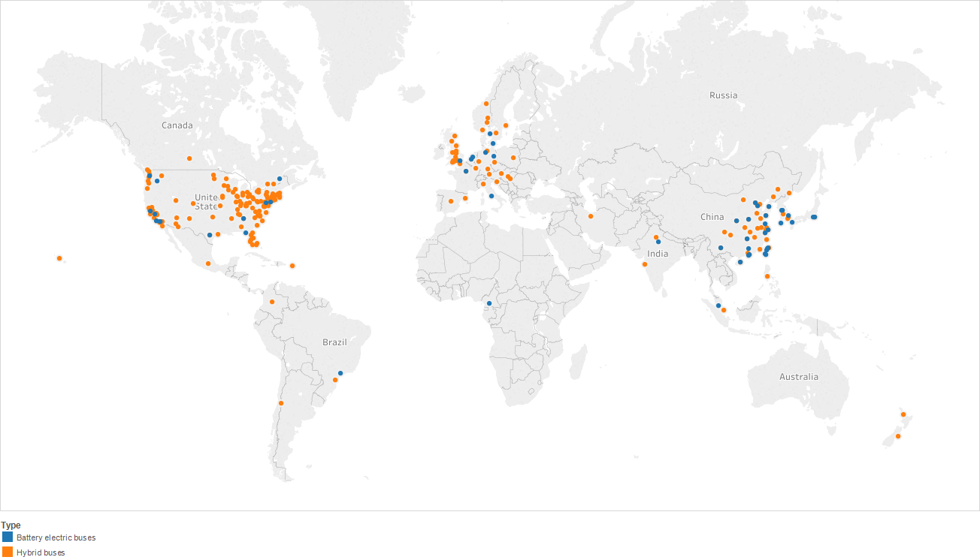
Task: Select the orange dot in Colombia
Action: (272, 303)
